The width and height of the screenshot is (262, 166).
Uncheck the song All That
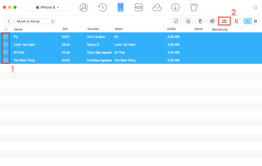click(6, 52)
